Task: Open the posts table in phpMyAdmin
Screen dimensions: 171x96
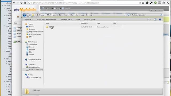Action: pos(18,34)
